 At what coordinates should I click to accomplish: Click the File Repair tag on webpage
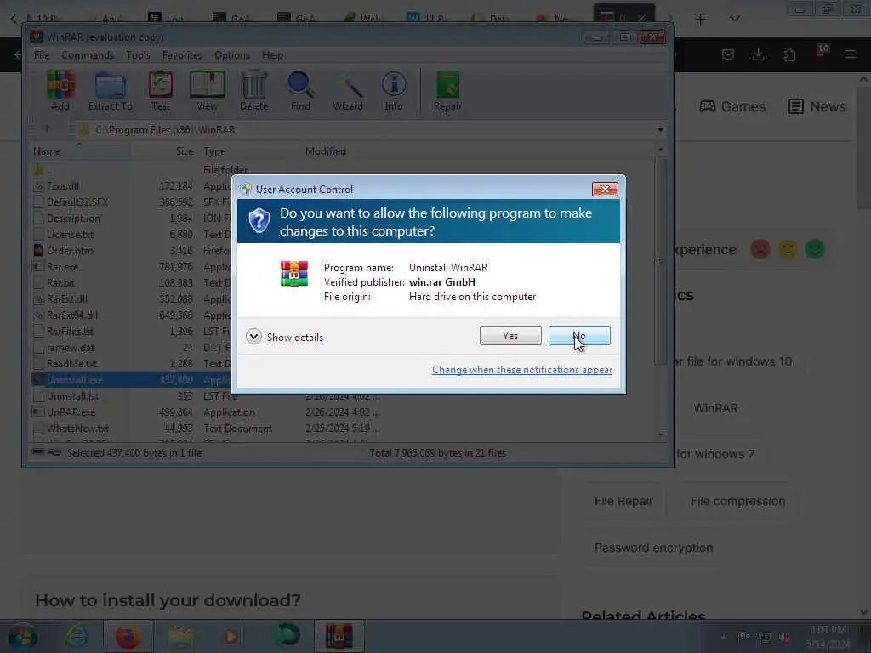click(623, 501)
